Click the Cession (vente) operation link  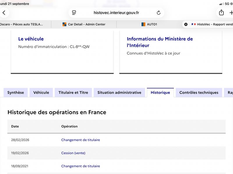click(73, 153)
